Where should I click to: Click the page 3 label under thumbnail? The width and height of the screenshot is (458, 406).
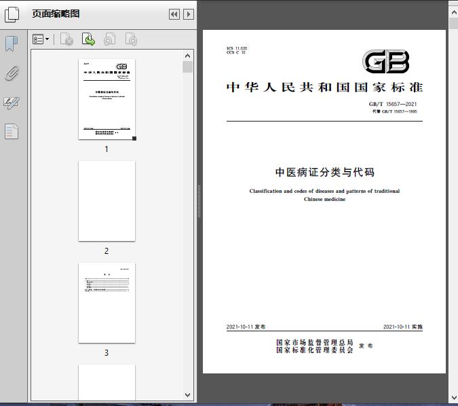(107, 353)
